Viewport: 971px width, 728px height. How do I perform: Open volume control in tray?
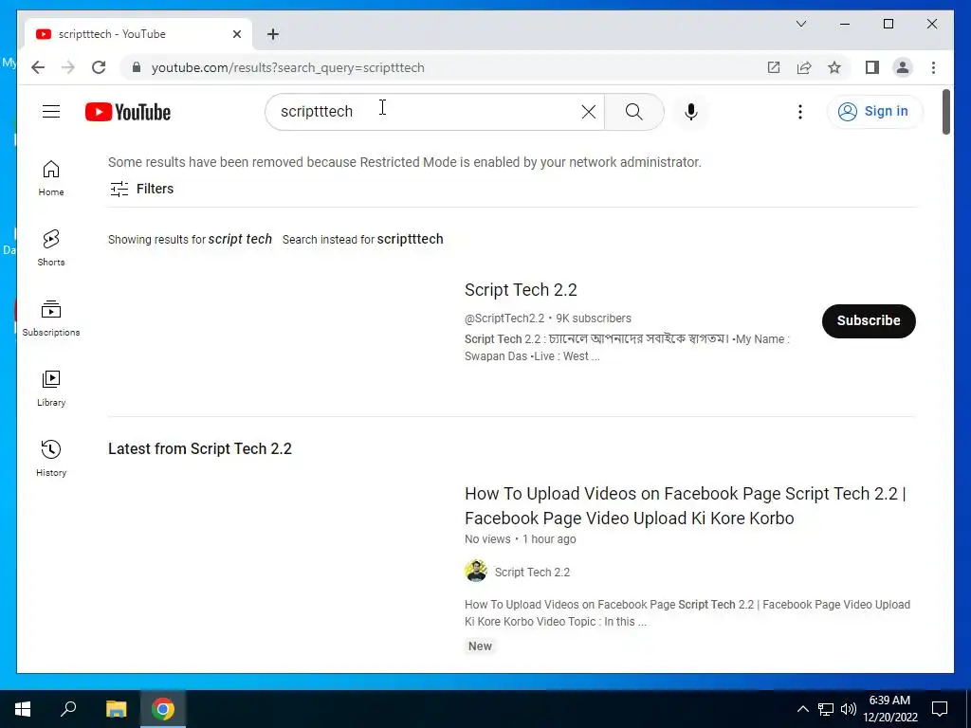(x=849, y=709)
